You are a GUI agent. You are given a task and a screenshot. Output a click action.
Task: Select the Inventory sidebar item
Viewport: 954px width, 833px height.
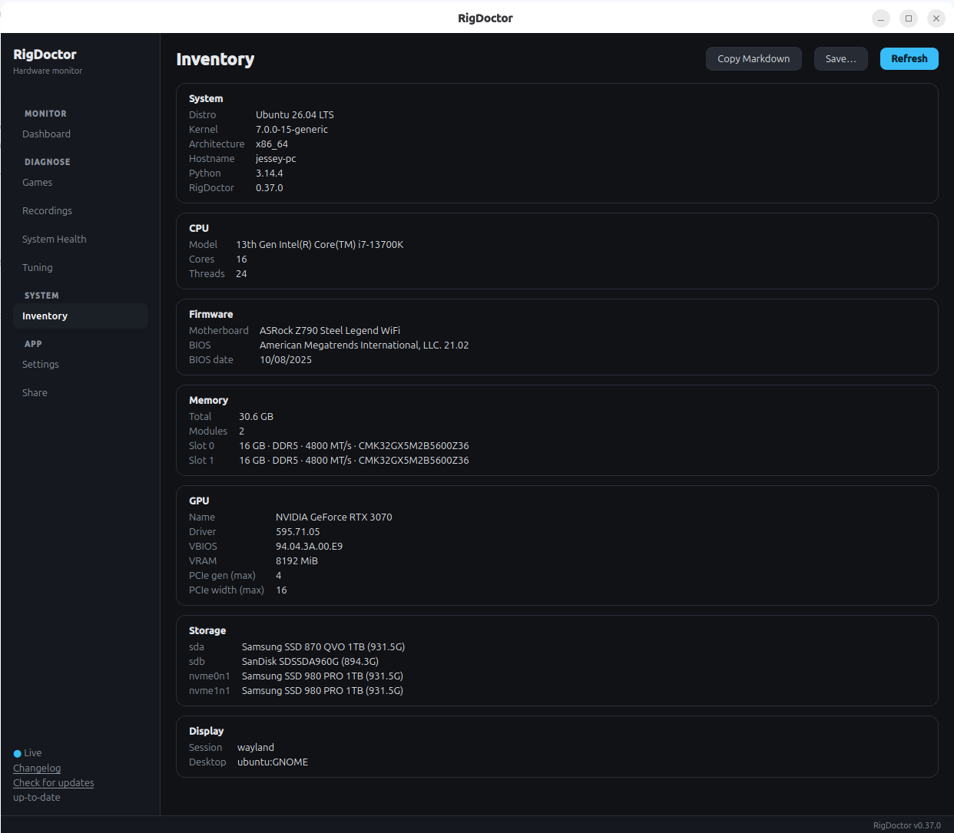[x=80, y=316]
